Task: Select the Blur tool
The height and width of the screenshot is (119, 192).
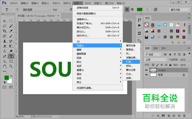Action: [x=4, y=51]
